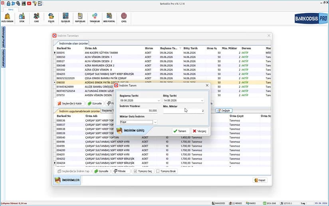
Task: Click the Log button in status bar
Action: tap(303, 203)
